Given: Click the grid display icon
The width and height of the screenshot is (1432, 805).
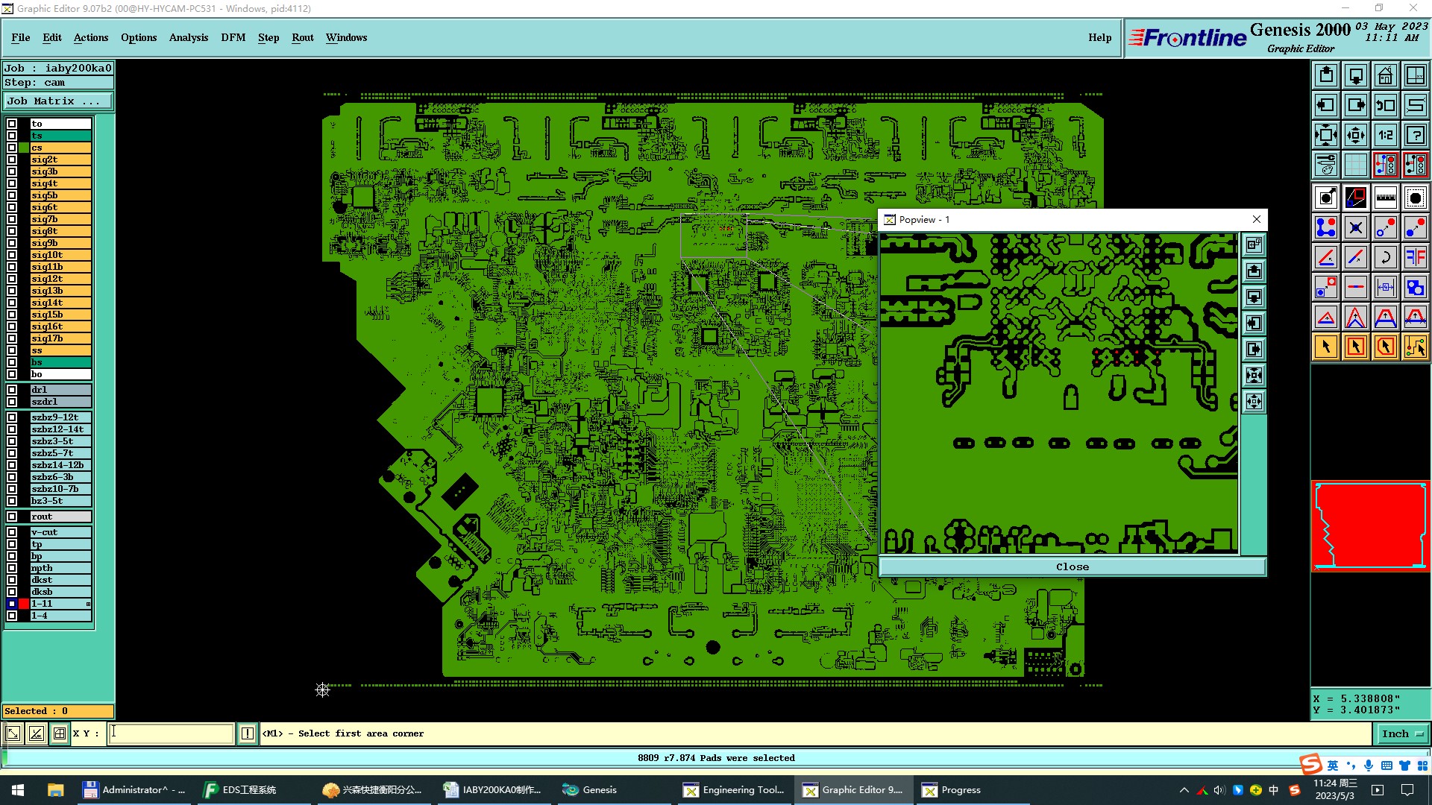Looking at the screenshot, I should click(x=1355, y=165).
